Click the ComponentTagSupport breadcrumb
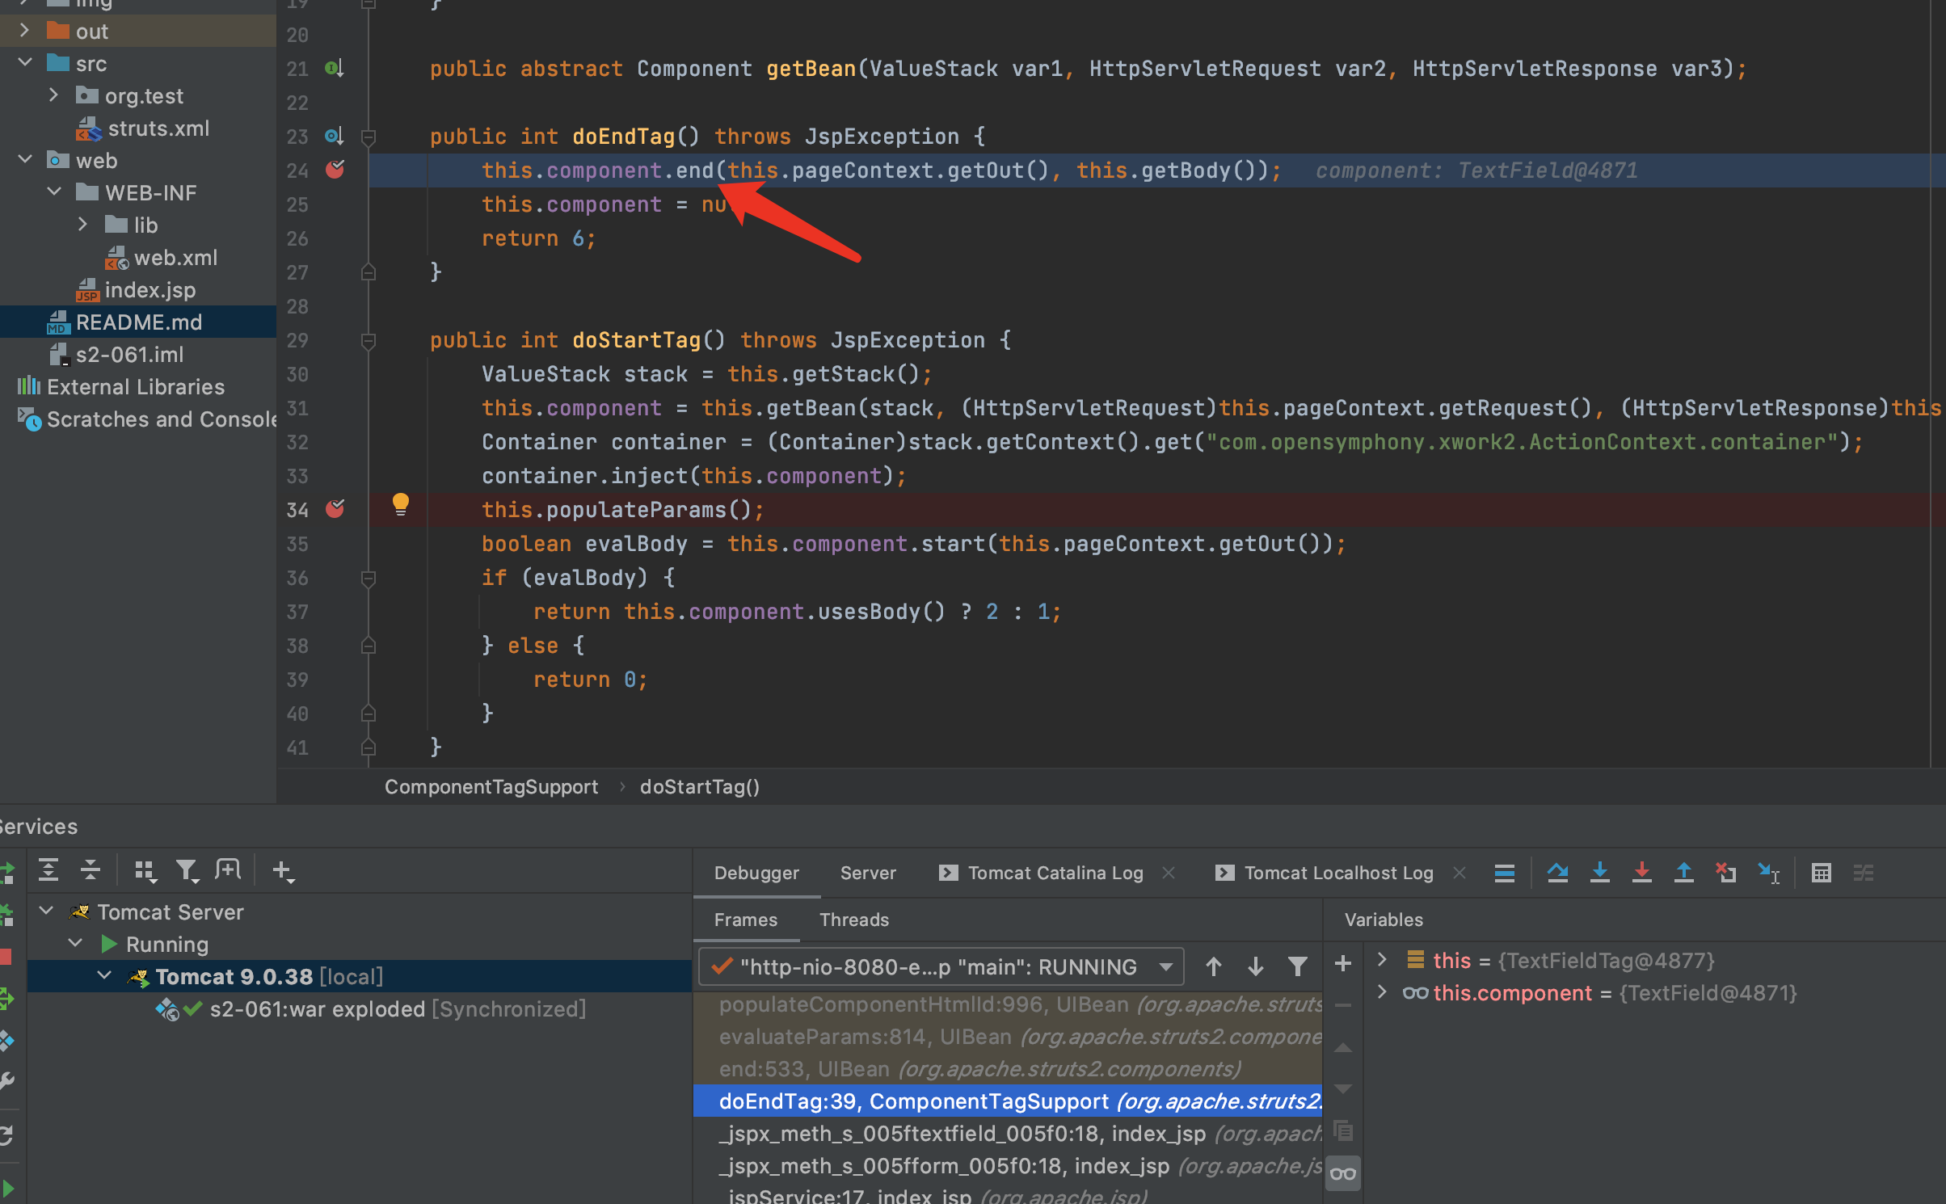The height and width of the screenshot is (1204, 1946). (x=491, y=787)
